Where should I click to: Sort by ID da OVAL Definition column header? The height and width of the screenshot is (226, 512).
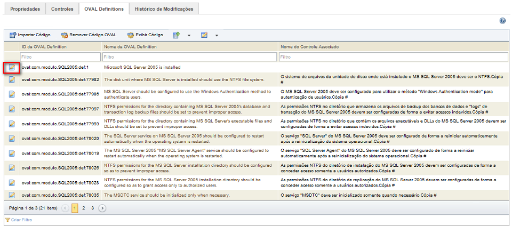pos(44,47)
